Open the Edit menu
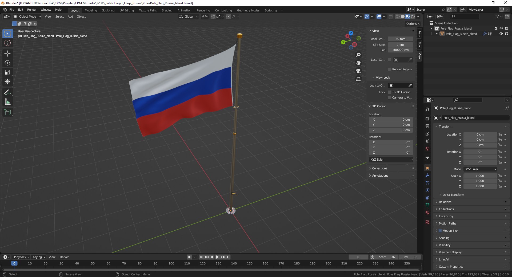 (x=21, y=10)
